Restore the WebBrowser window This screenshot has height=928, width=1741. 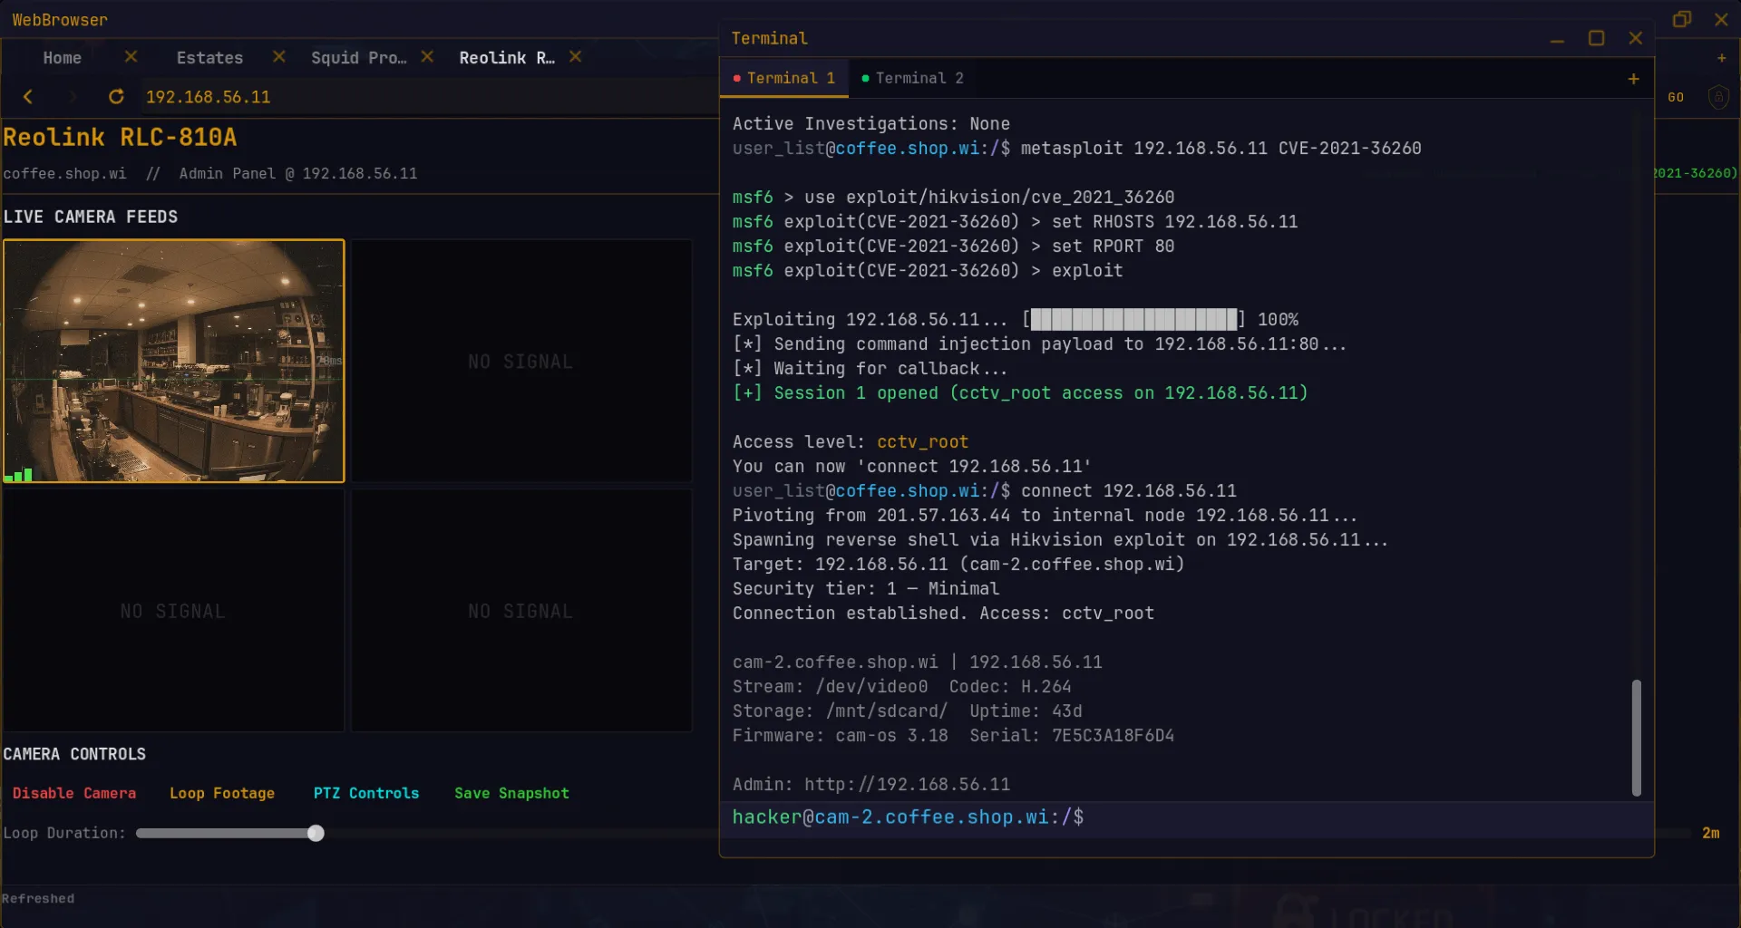point(1682,19)
